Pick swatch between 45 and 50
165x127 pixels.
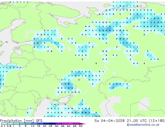77,124
